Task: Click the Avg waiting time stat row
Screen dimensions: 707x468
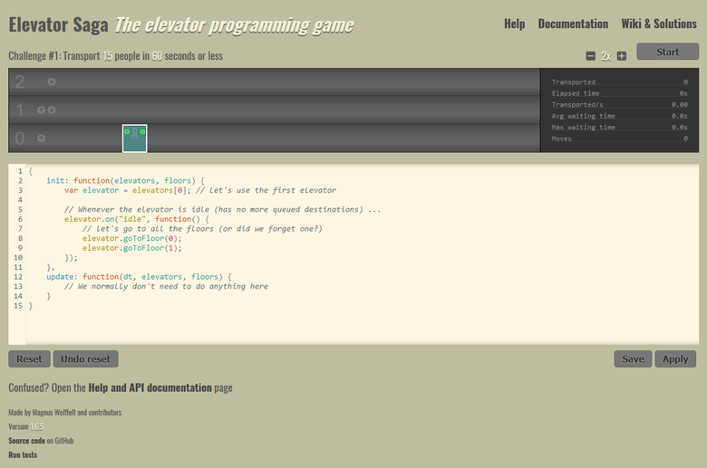Action: [x=619, y=116]
